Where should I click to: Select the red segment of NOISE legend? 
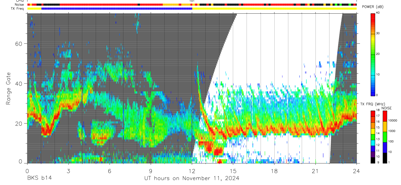[x=385, y=116]
